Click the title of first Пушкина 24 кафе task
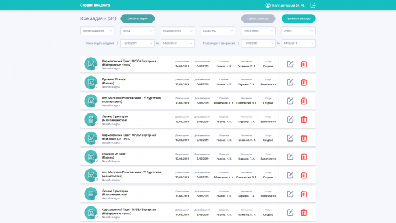Screen dimensions: 396x223 [114, 81]
